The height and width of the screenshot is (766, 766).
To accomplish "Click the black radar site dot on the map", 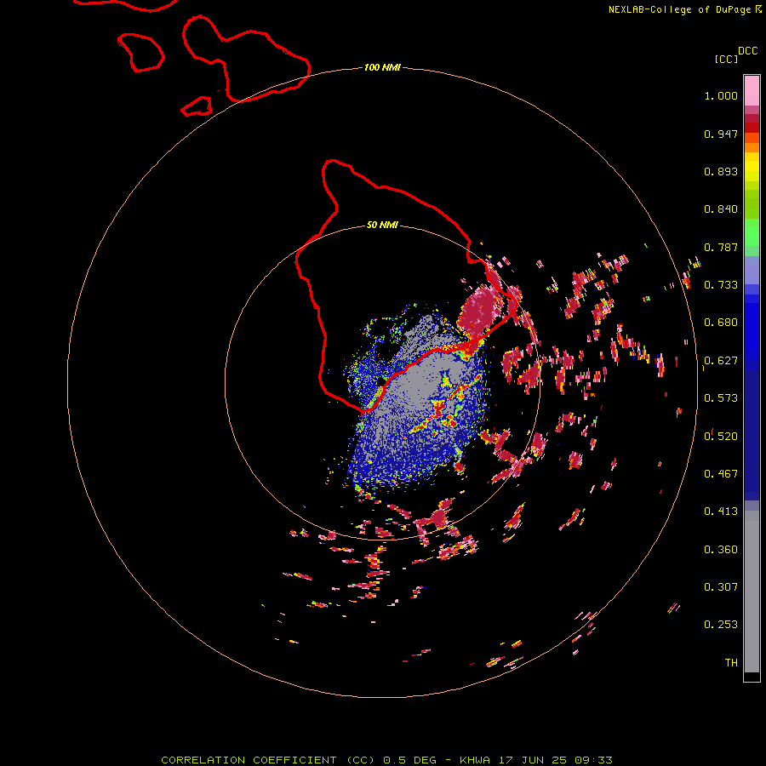I will [x=381, y=381].
